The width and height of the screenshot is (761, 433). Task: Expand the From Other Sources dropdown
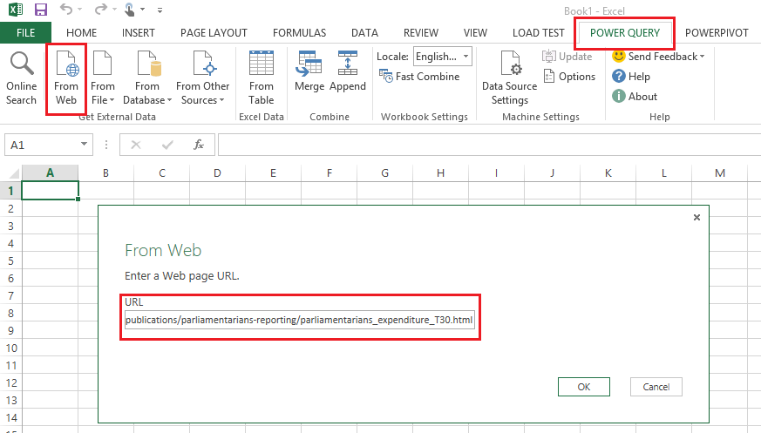pyautogui.click(x=202, y=78)
